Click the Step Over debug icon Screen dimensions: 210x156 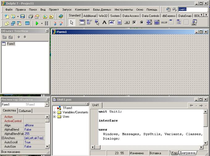(x=61, y=23)
